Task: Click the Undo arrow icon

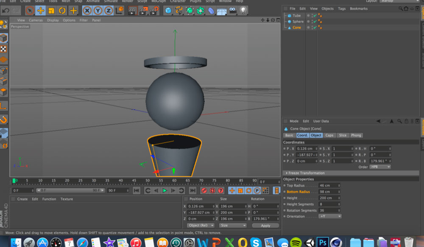Action: tap(6, 11)
